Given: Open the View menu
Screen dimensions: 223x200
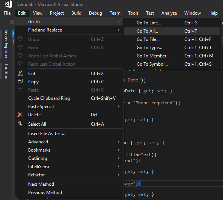Looking at the screenshot, I should click(x=38, y=13).
